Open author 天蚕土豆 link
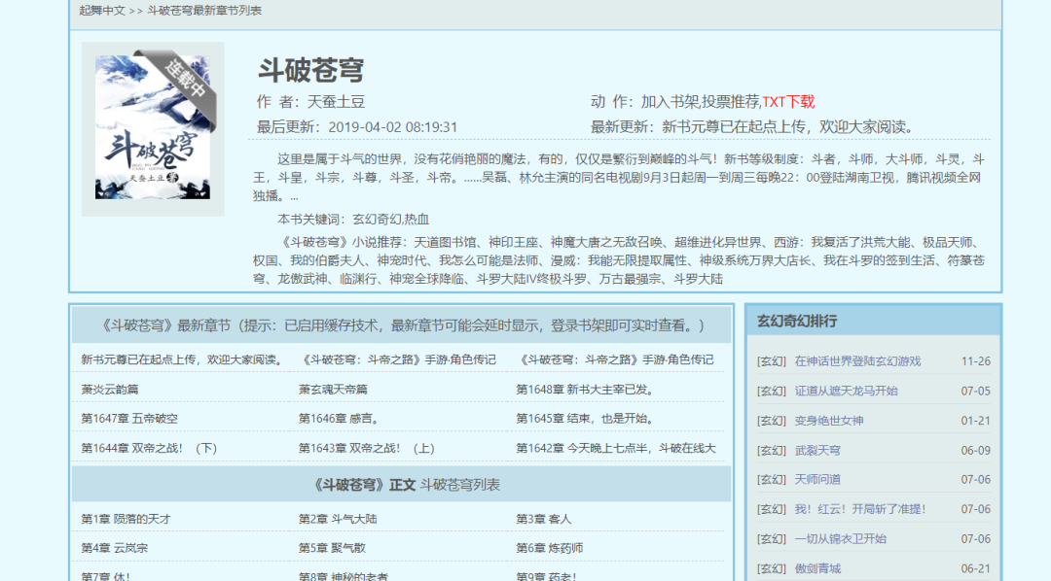Screen dimensions: 1051x581 click(x=336, y=101)
